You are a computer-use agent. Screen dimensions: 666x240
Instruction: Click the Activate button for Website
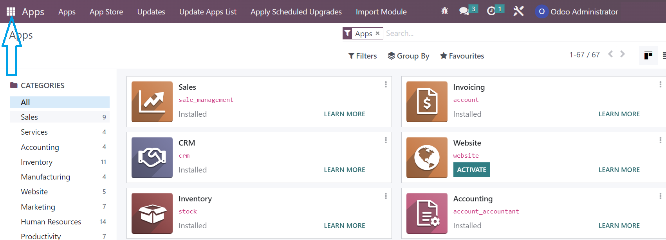[471, 170]
